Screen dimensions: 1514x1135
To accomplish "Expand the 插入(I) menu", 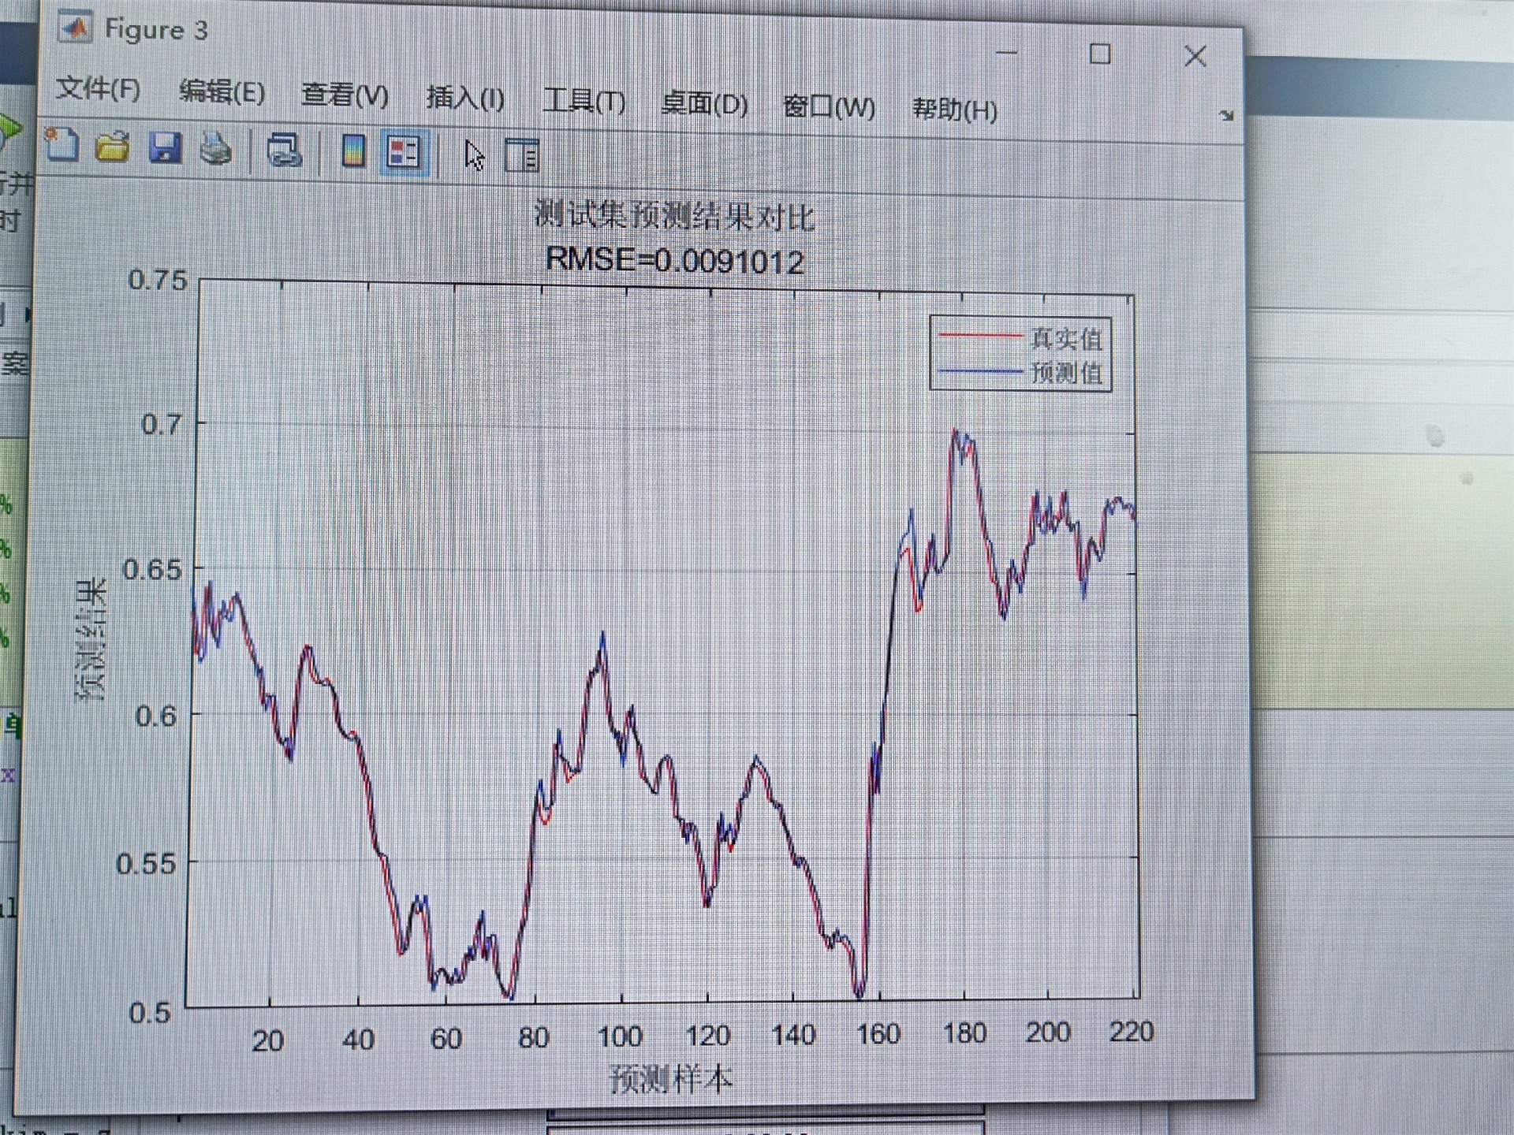I will (x=465, y=99).
